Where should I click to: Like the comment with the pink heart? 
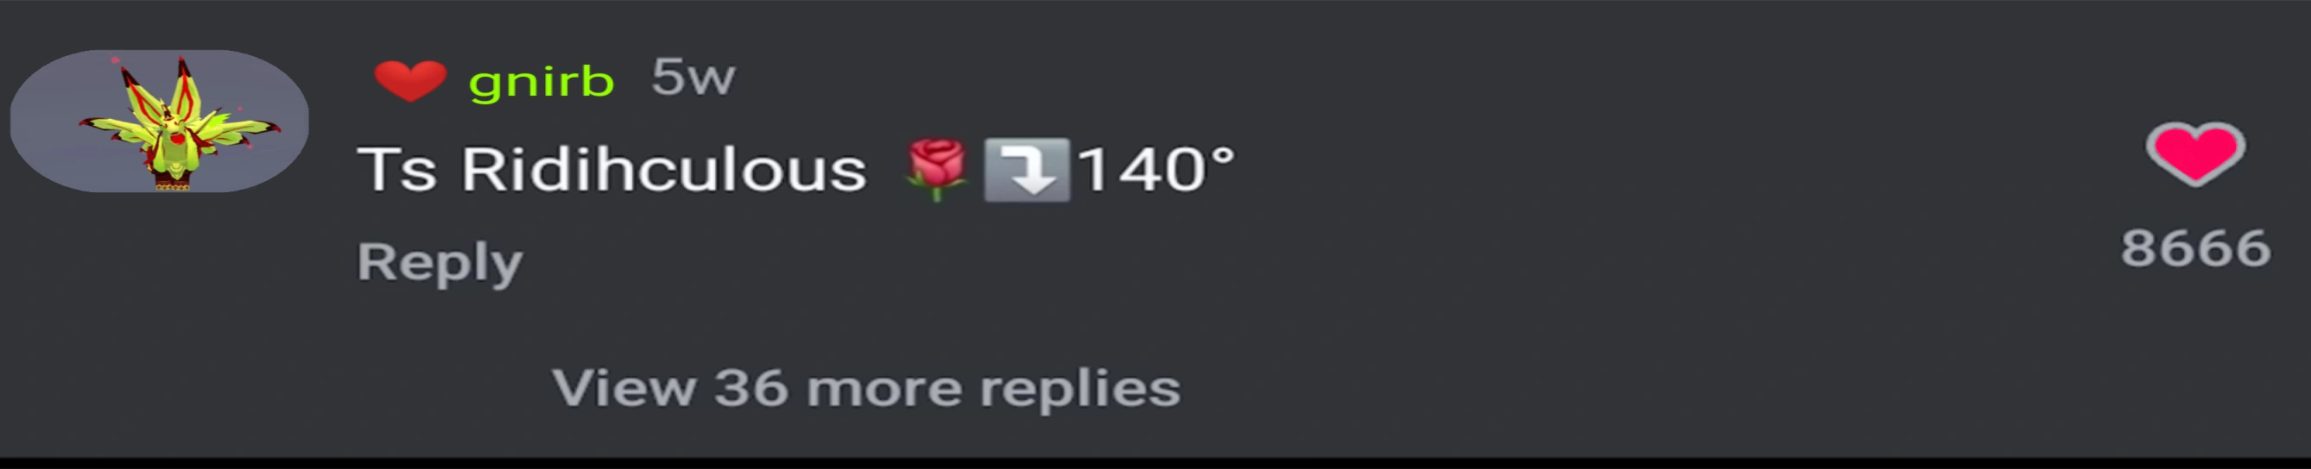[x=2194, y=155]
